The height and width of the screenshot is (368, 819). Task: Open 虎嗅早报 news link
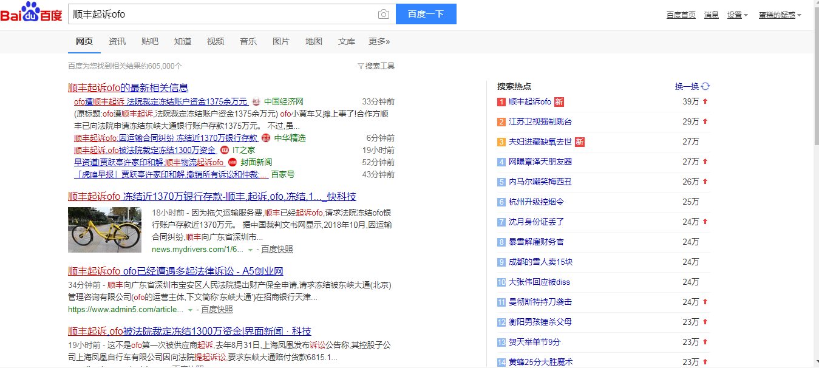(x=171, y=174)
